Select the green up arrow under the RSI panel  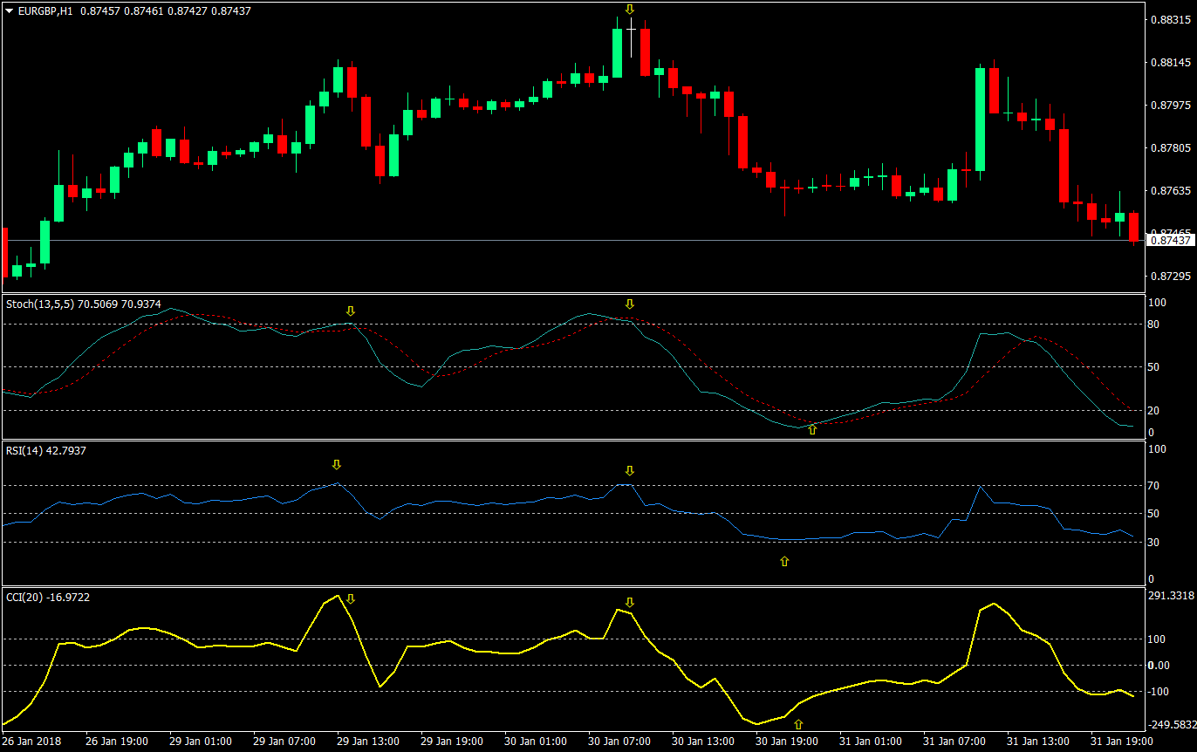(x=785, y=563)
